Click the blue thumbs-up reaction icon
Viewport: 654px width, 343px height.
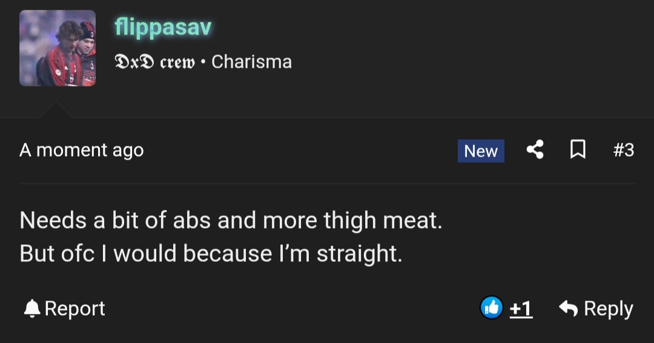pyautogui.click(x=491, y=309)
